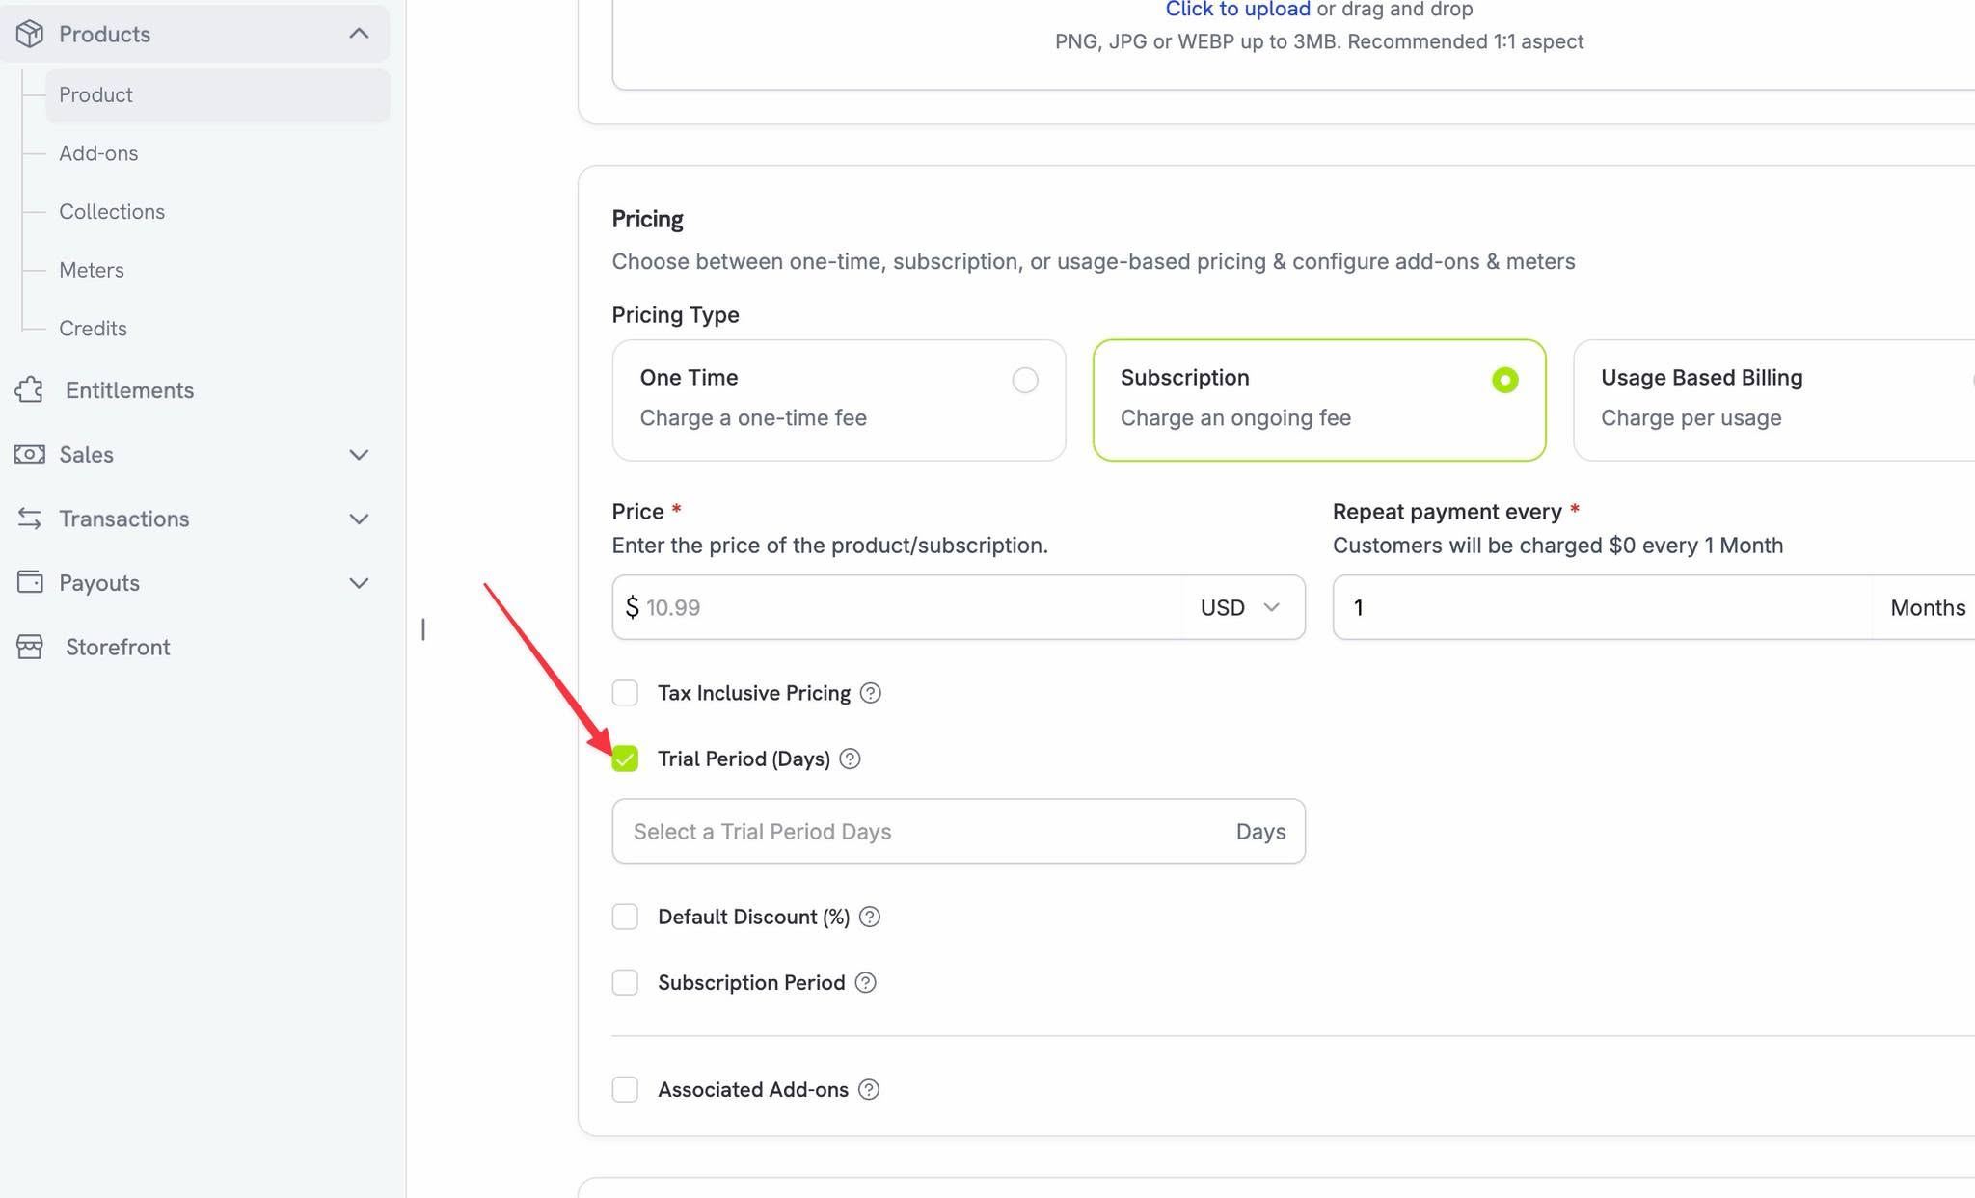Show help info for Default Discount (%)
1975x1198 pixels.
point(869,917)
